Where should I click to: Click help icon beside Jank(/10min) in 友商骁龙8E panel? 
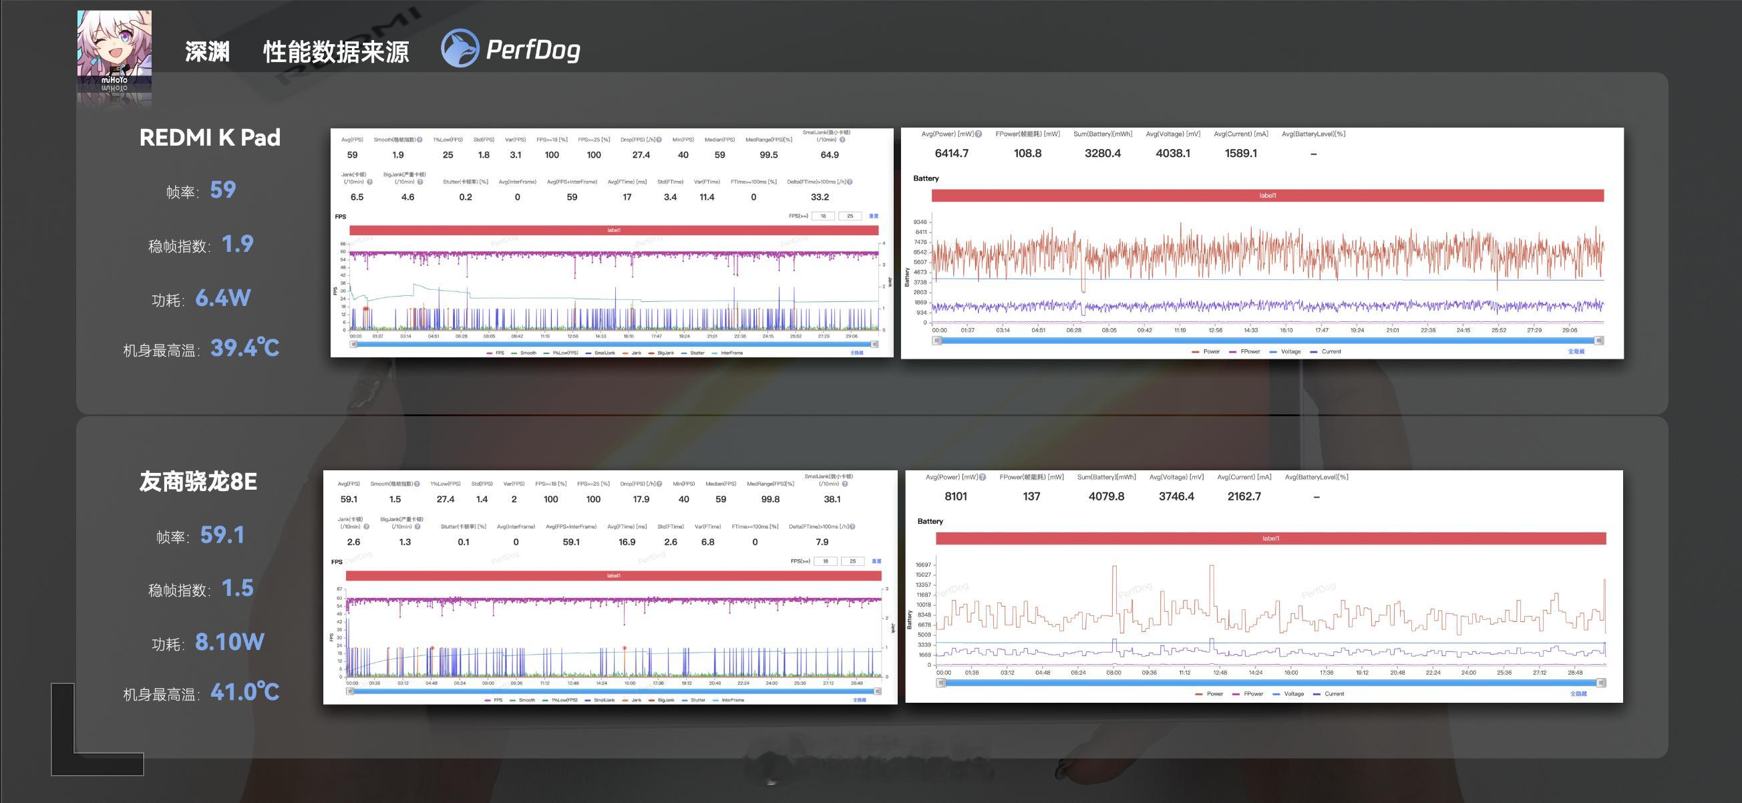tap(366, 526)
